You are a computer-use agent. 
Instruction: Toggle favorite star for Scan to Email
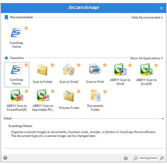78,65
